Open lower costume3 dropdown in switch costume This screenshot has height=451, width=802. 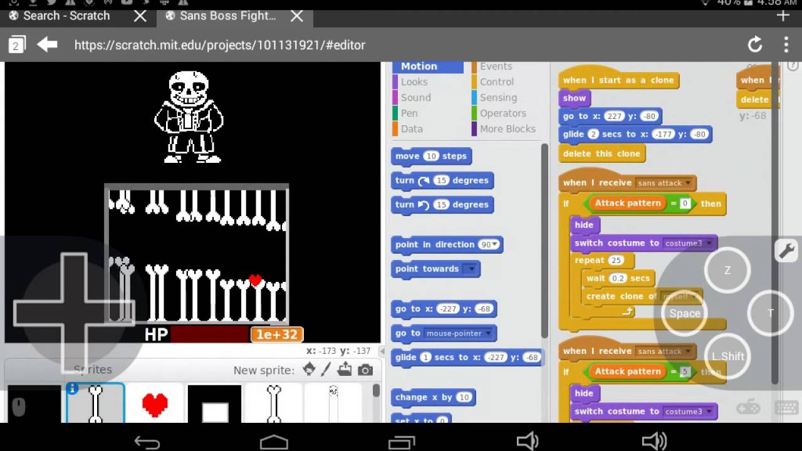point(709,412)
